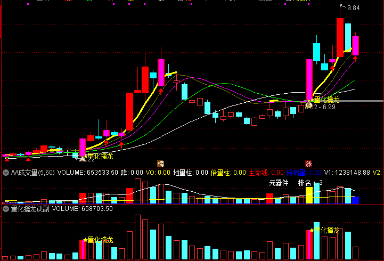
Task: Click the money bag icon under the magenta candle
Action: 309,105
